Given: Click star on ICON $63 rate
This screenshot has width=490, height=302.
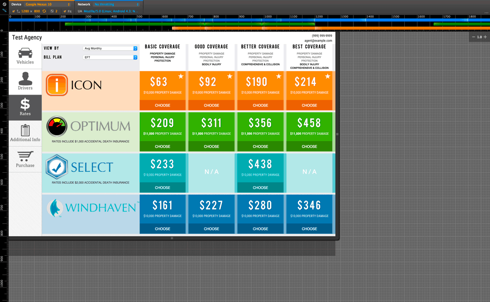Looking at the screenshot, I should [180, 76].
